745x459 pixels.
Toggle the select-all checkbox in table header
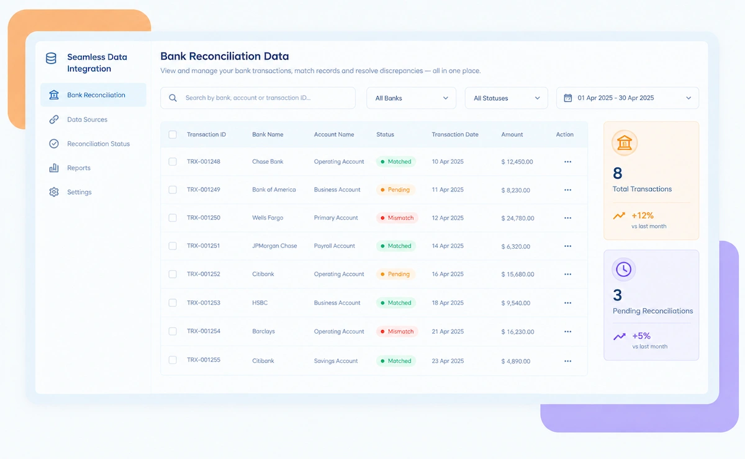173,135
